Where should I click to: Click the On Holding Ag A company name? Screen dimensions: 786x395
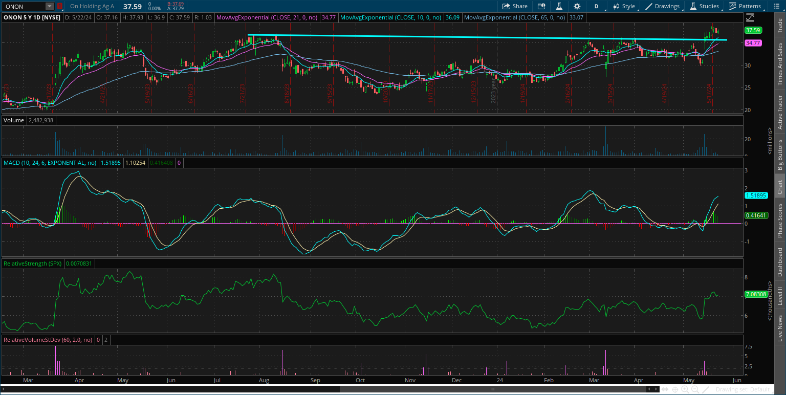pyautogui.click(x=92, y=7)
